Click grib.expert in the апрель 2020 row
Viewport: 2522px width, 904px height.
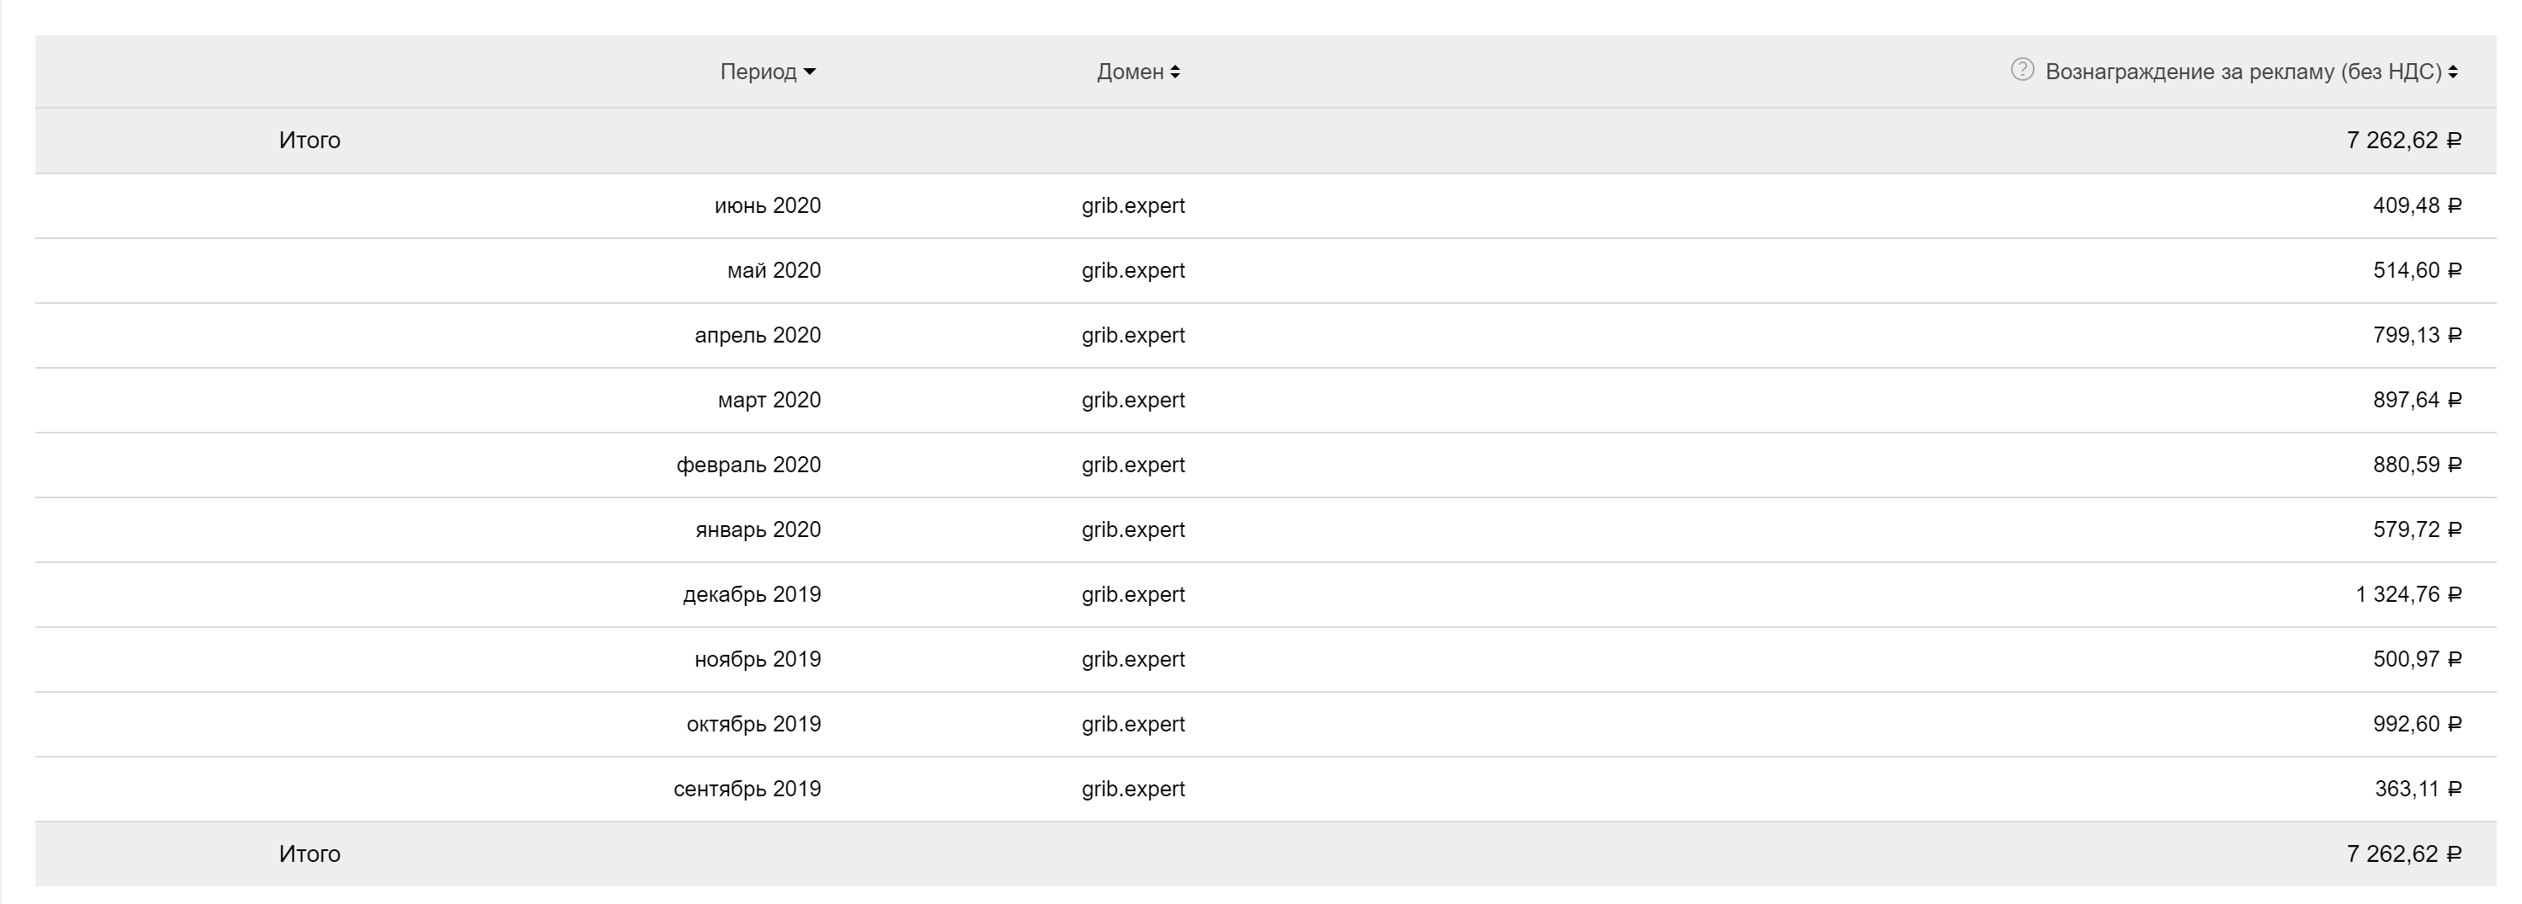point(1133,335)
